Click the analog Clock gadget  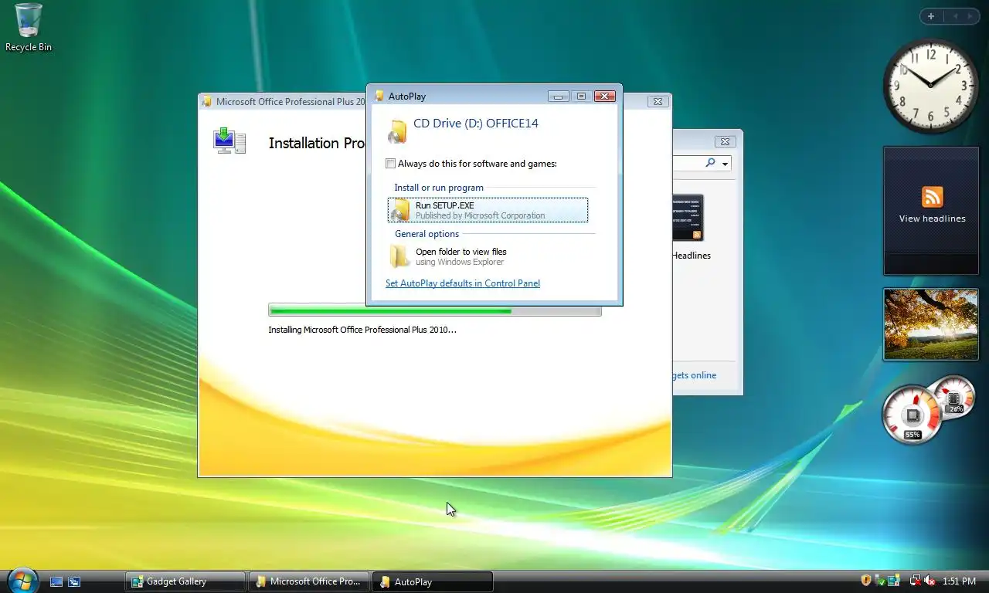click(x=930, y=86)
